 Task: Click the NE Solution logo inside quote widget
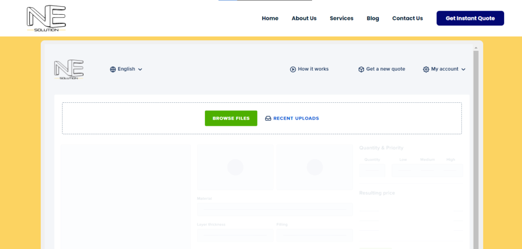69,69
